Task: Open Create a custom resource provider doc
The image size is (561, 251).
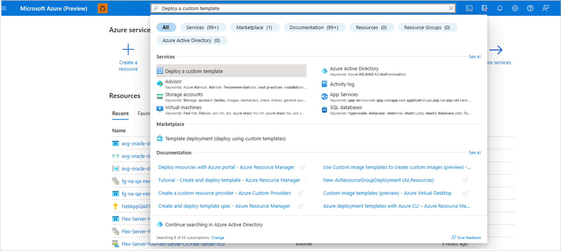Action: (224, 193)
